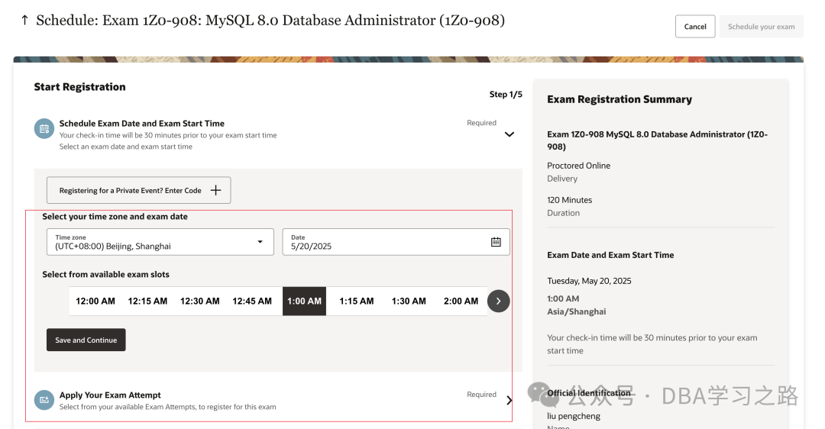Choose the 12:45 AM exam slot
The height and width of the screenshot is (429, 825).
[x=252, y=302]
